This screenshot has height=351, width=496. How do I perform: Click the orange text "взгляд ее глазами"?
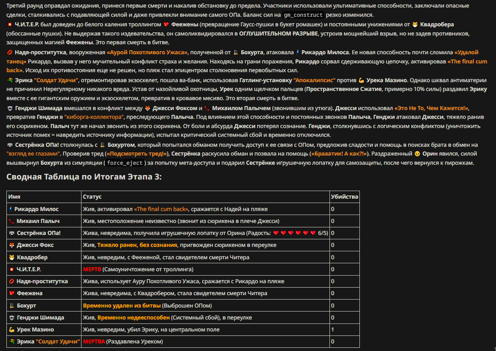coord(33,154)
